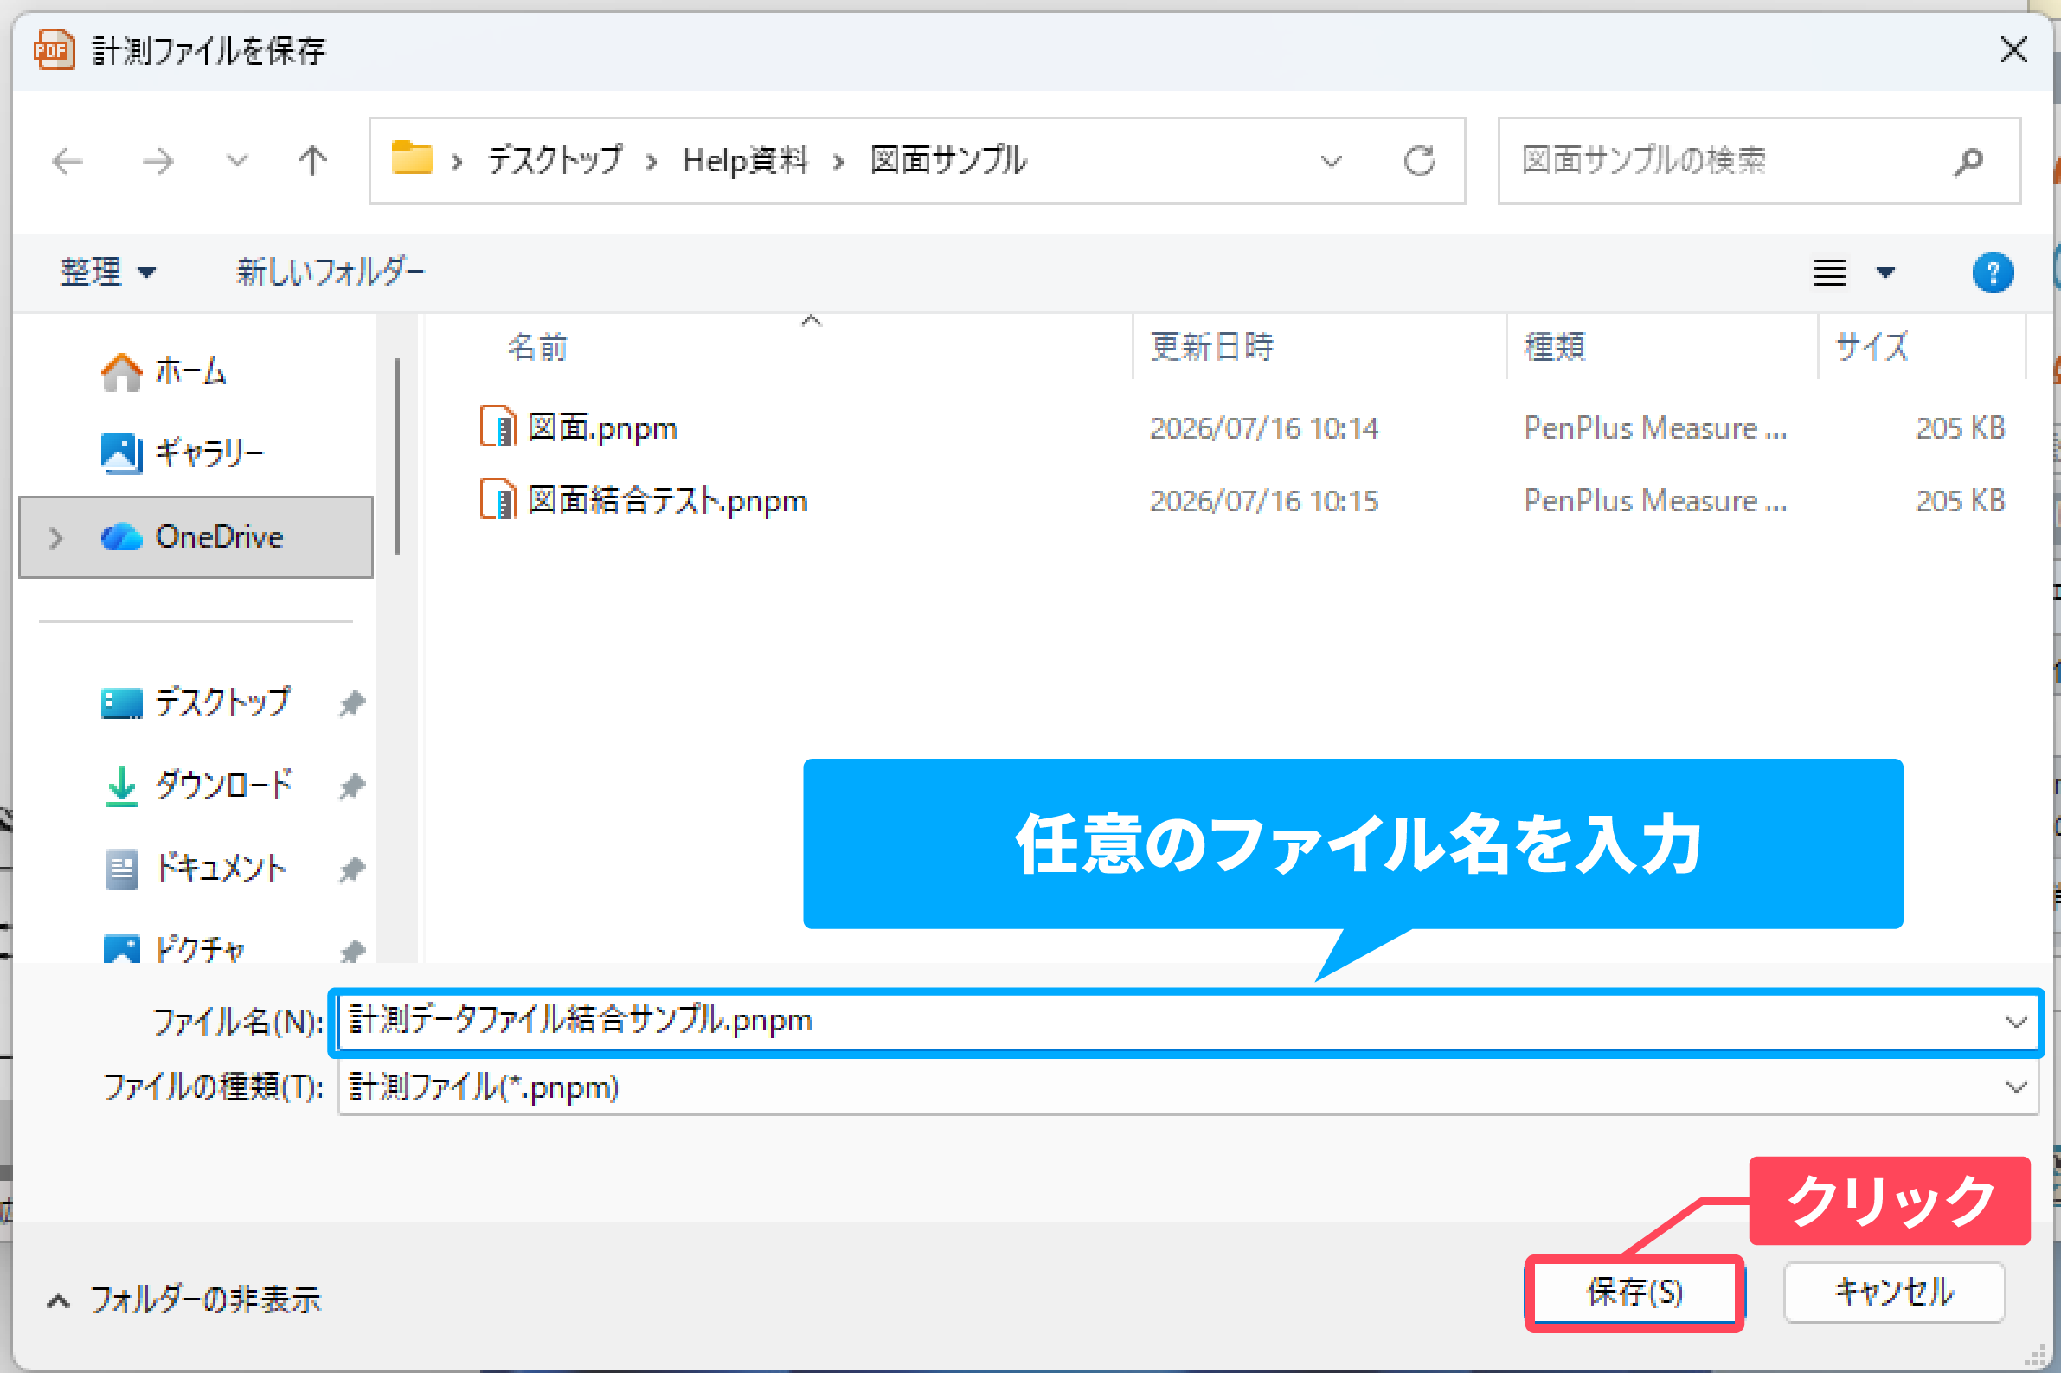The height and width of the screenshot is (1373, 2061).
Task: Sort by サイズ column header
Action: [1872, 348]
